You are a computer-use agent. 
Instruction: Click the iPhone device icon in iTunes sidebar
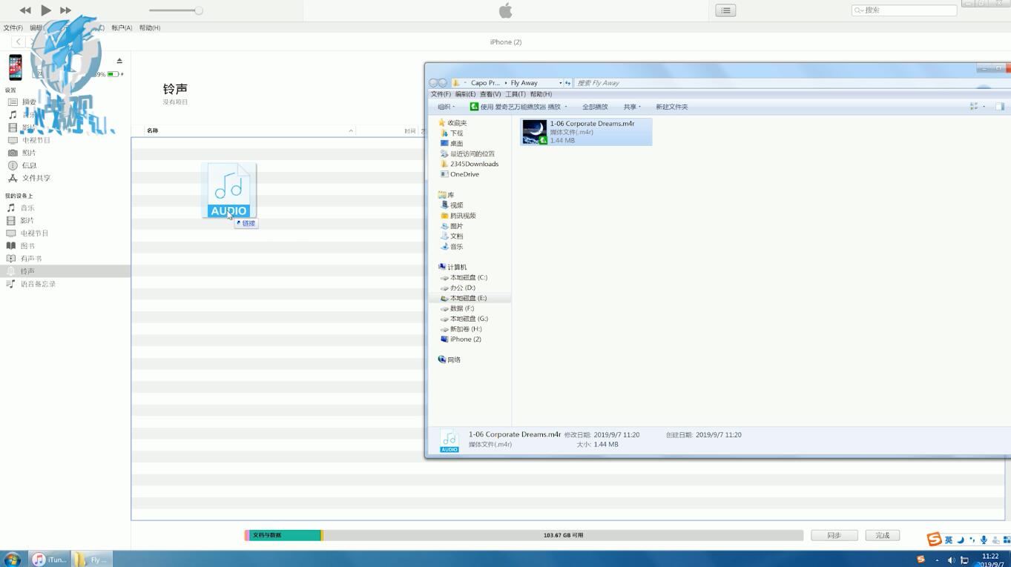point(15,67)
